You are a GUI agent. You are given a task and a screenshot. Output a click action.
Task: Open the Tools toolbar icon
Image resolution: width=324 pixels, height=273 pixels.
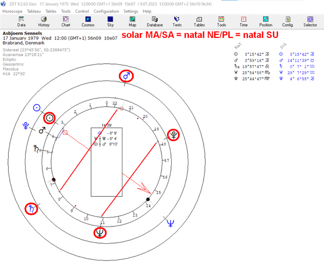tap(222, 22)
